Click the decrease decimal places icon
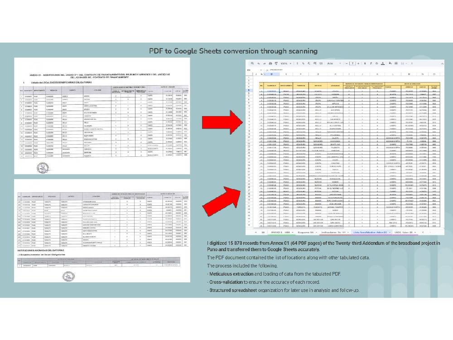 coord(309,63)
